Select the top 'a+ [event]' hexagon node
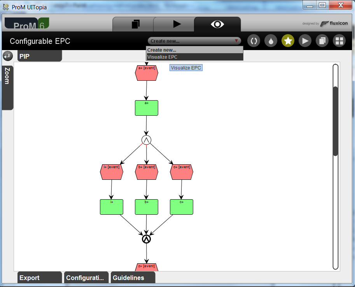 [147, 73]
